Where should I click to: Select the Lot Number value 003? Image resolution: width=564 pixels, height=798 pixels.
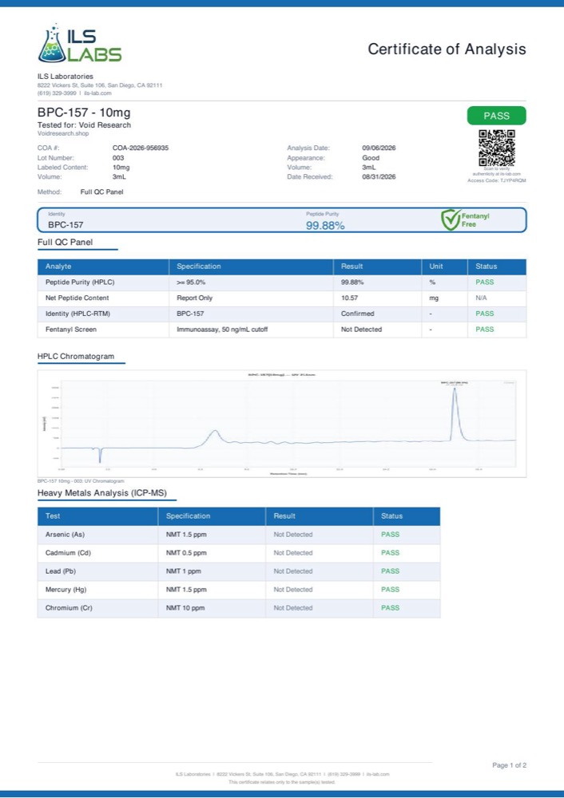118,158
